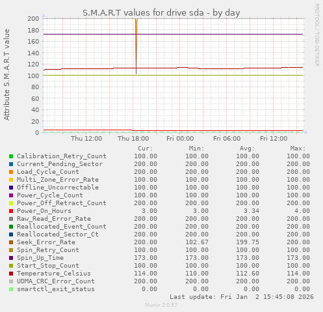Click the Power_On_Hours red swatch

pos(11,211)
